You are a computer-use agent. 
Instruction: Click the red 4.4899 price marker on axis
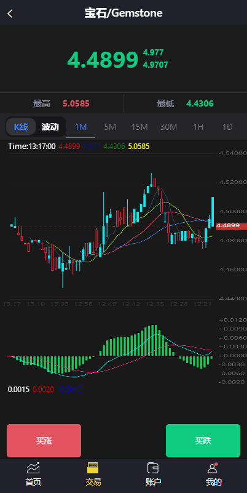click(x=232, y=225)
